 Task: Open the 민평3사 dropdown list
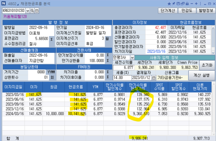point(132,57)
